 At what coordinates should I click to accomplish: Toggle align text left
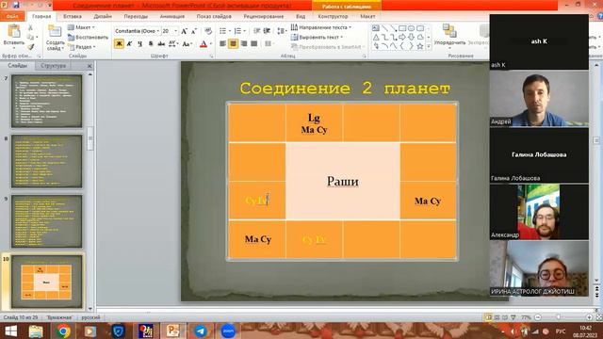point(222,44)
